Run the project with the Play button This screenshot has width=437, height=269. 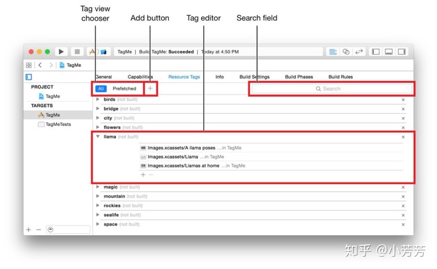[x=61, y=51]
